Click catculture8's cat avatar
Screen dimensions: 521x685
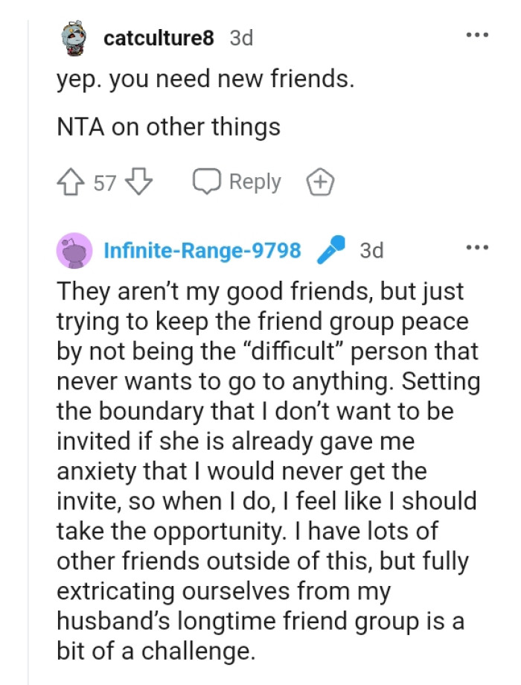(74, 37)
